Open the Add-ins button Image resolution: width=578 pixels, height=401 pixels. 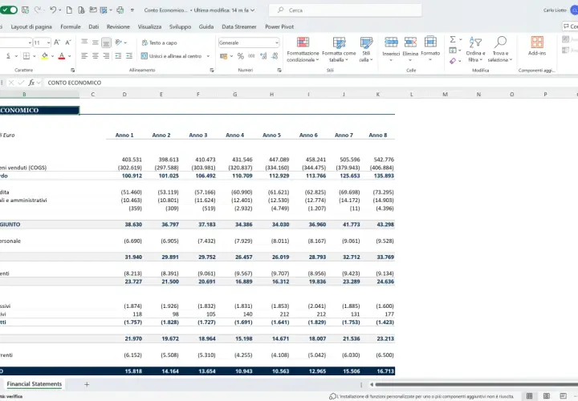coord(537,46)
